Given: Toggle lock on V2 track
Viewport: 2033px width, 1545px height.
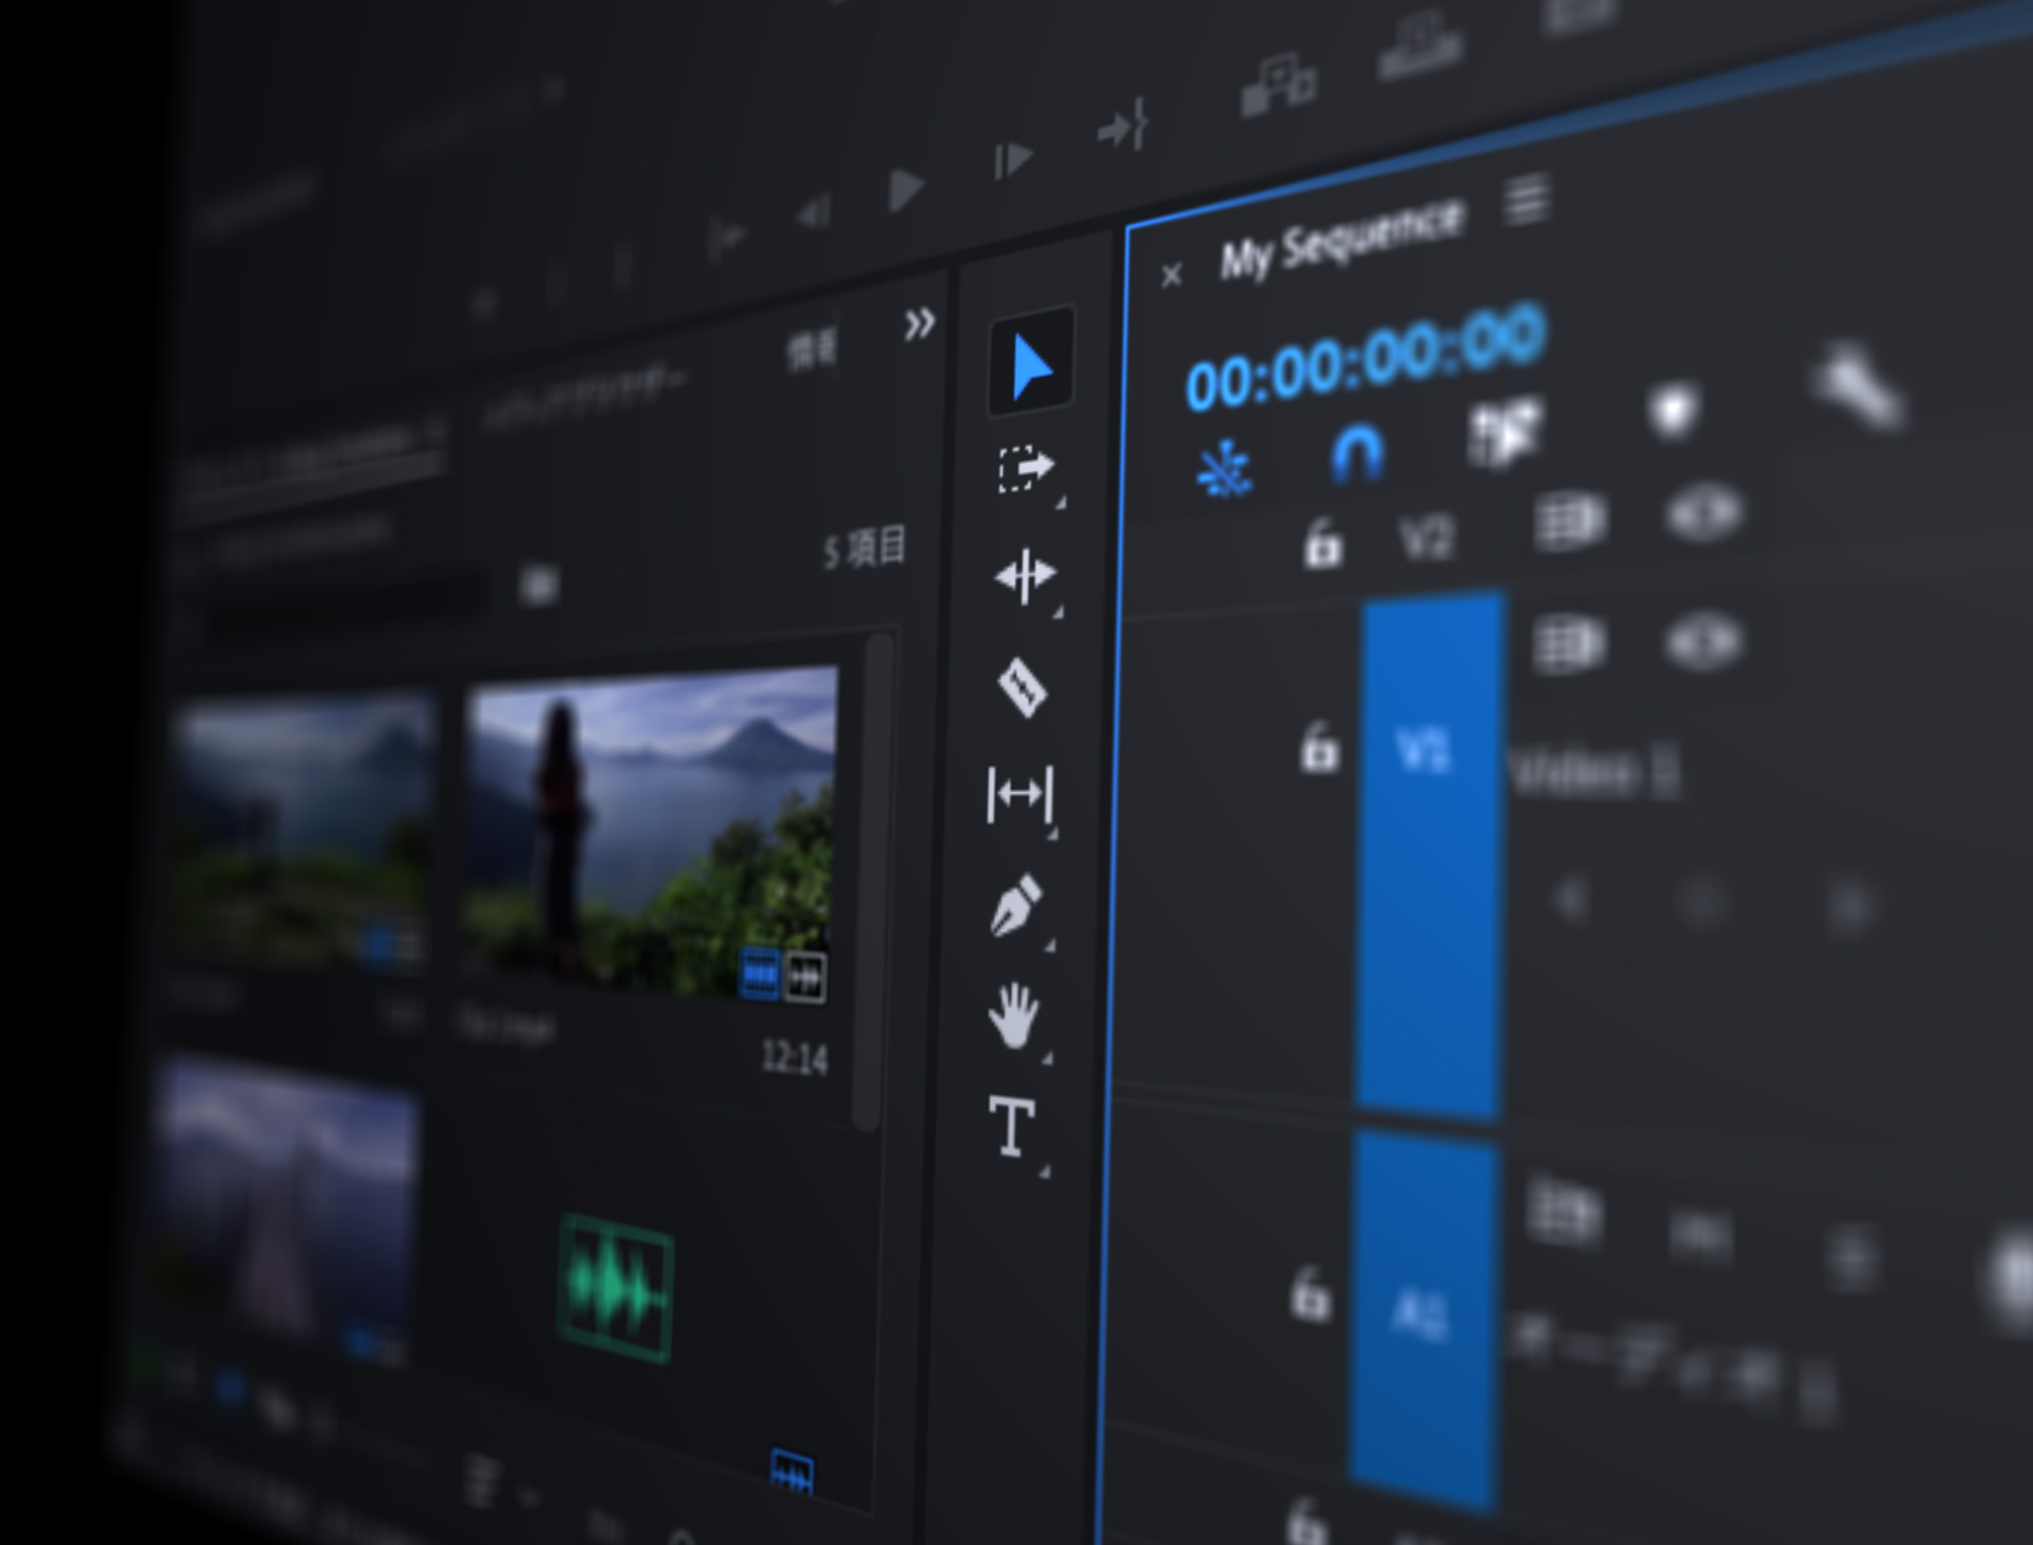Looking at the screenshot, I should (x=1322, y=543).
